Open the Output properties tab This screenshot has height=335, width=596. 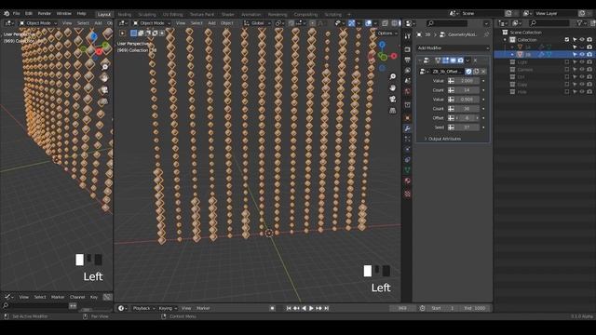click(x=408, y=60)
